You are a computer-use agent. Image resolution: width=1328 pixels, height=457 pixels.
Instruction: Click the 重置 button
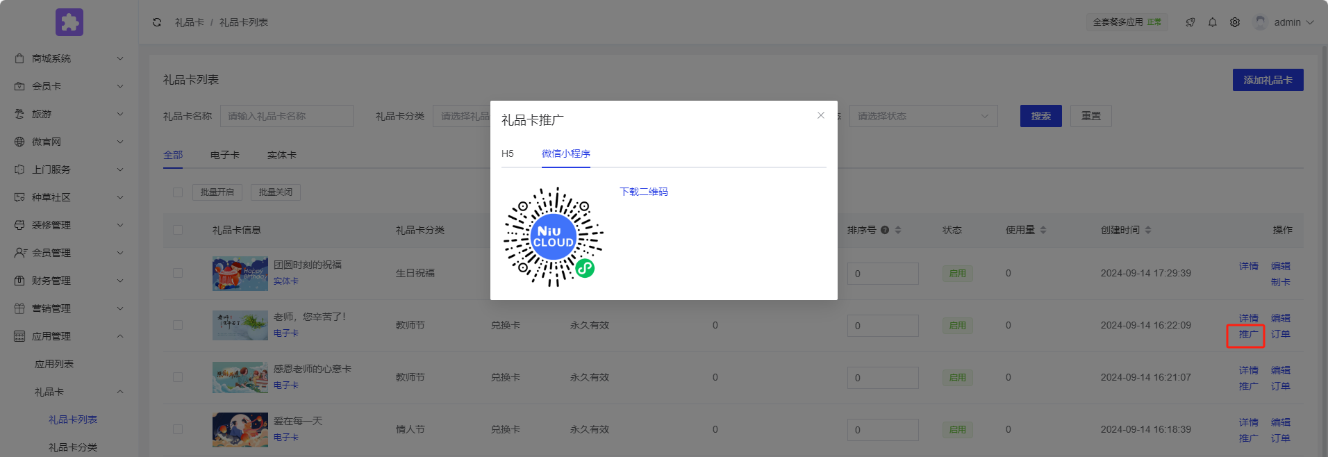[x=1091, y=116]
